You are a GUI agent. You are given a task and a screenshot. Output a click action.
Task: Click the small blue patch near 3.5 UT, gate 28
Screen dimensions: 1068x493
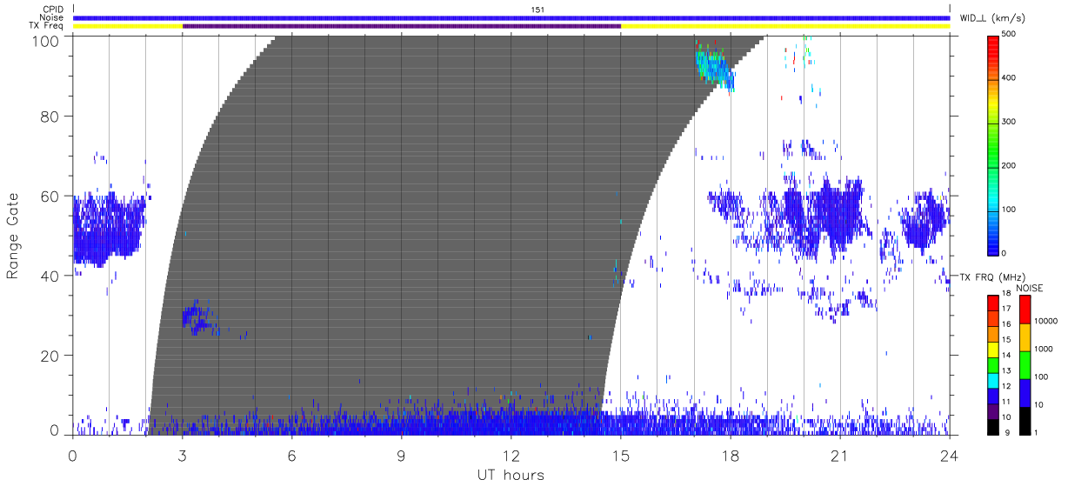pos(199,318)
